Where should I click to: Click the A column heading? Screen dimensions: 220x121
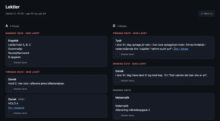[7, 26]
